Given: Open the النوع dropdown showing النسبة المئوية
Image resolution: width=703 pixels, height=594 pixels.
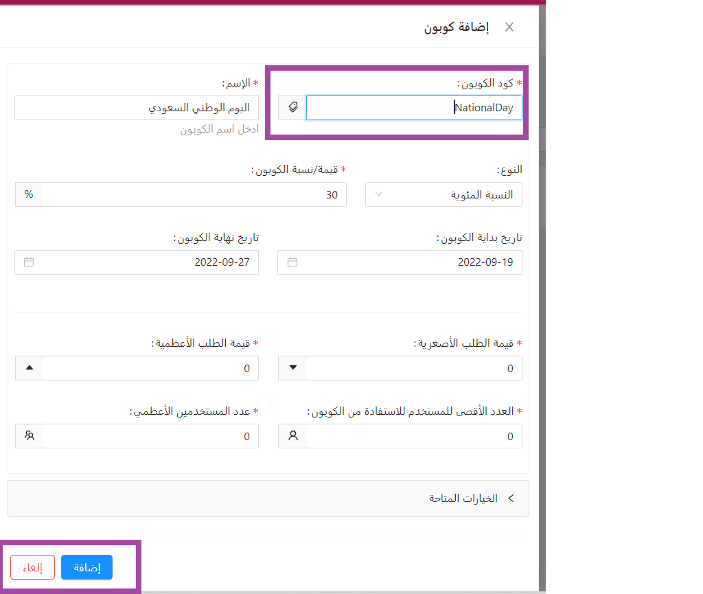Looking at the screenshot, I should 443,194.
